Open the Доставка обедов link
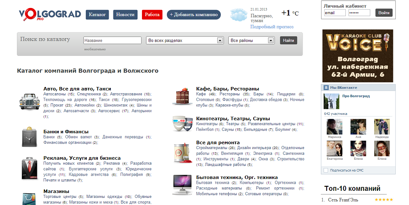 (266, 100)
